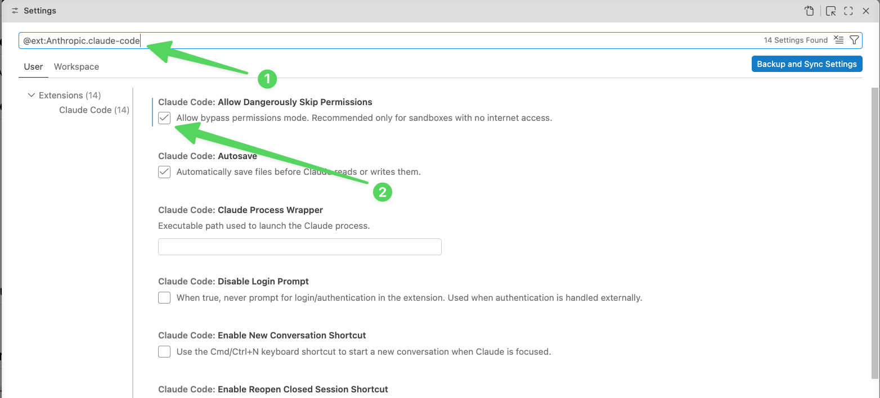Toggle the Autosave checkbox
This screenshot has width=880, height=398.
pyautogui.click(x=164, y=172)
